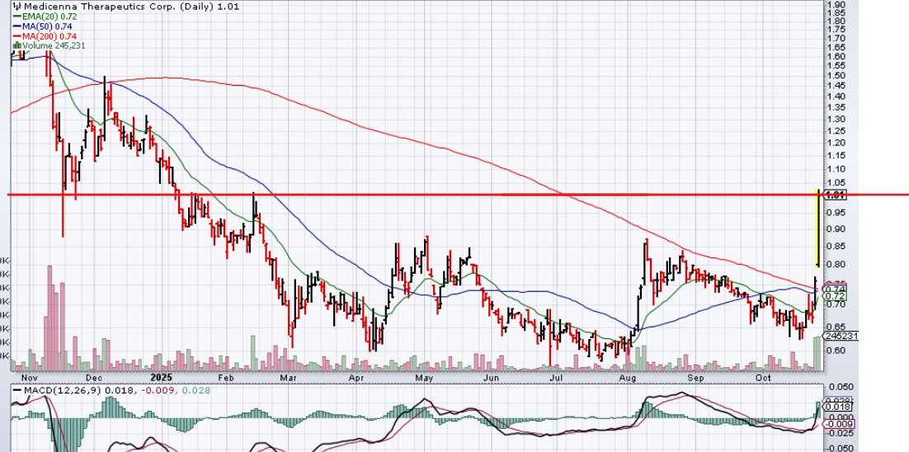Screen dimensions: 909x452
Task: Select the Sep label on time axis
Action: pos(695,377)
